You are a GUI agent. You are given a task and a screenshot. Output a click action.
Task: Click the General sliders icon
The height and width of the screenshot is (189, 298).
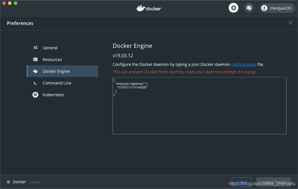coord(35,48)
